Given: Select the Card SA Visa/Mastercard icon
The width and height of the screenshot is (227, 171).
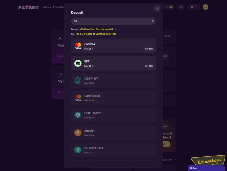Looking at the screenshot, I should coord(78,46).
